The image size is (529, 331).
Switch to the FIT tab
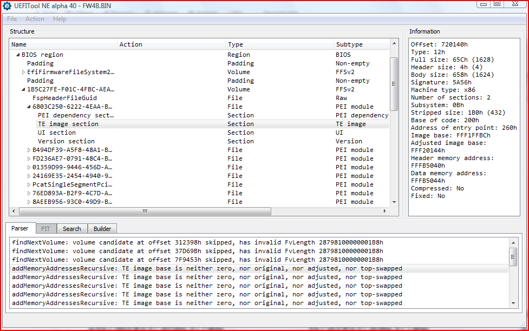(45, 229)
